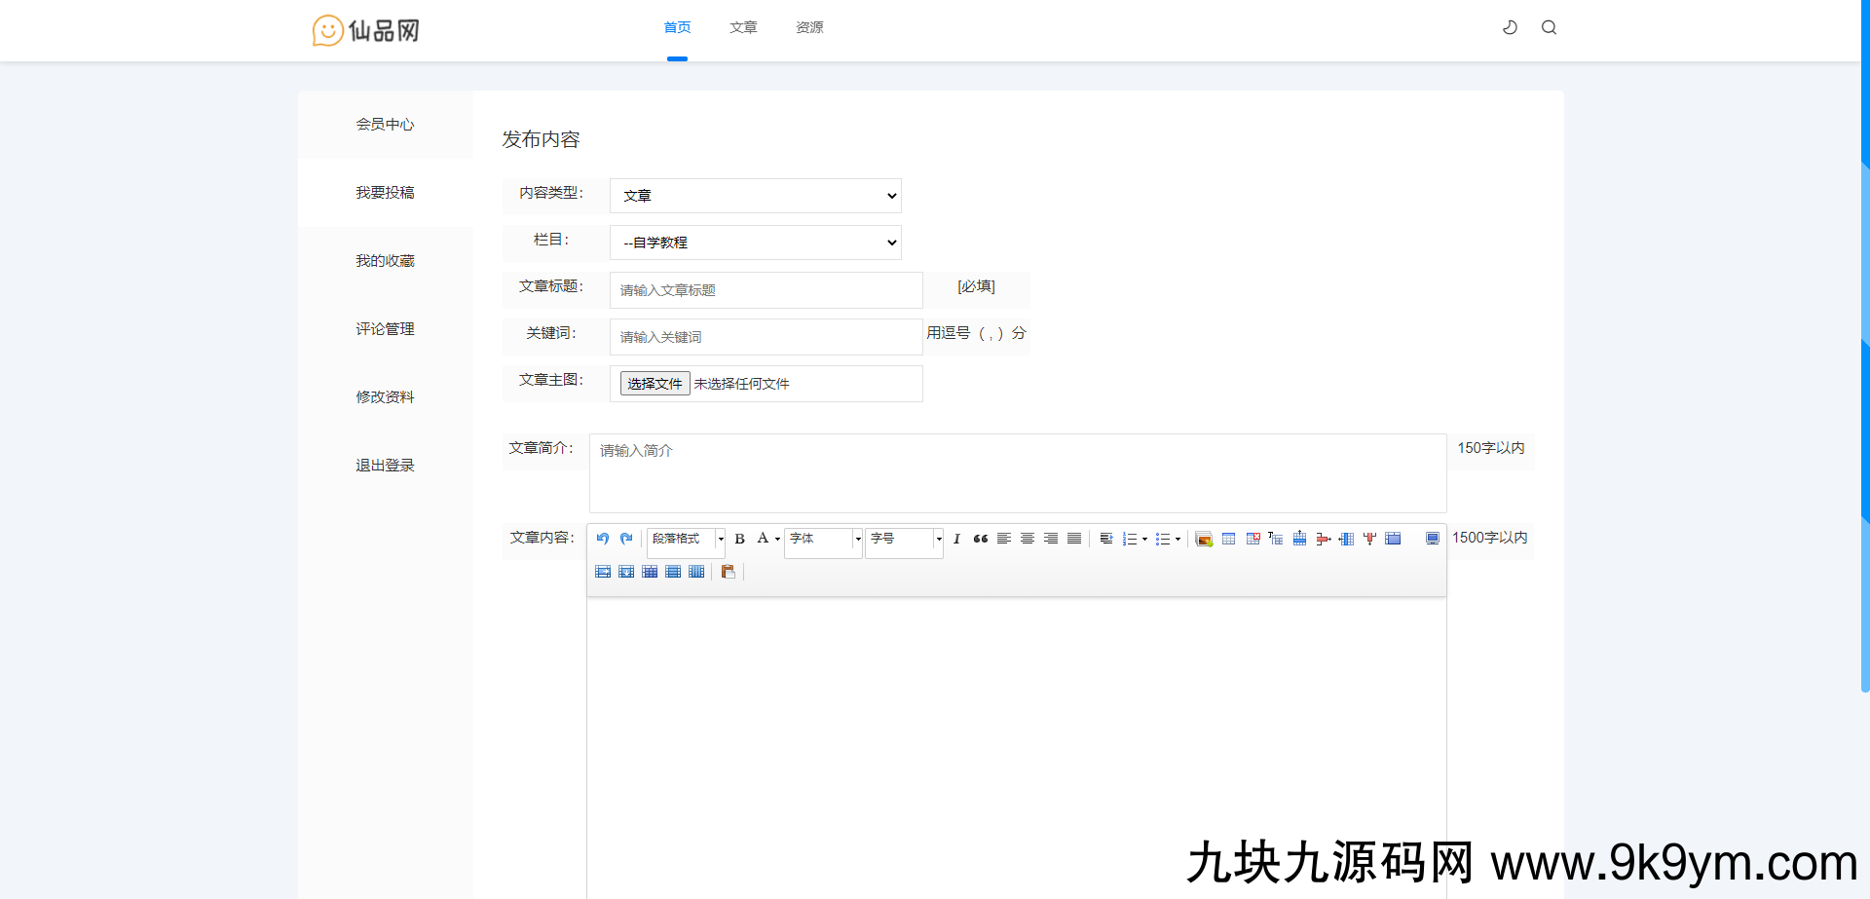Click the article title input field
Image resolution: width=1870 pixels, height=899 pixels.
(766, 289)
